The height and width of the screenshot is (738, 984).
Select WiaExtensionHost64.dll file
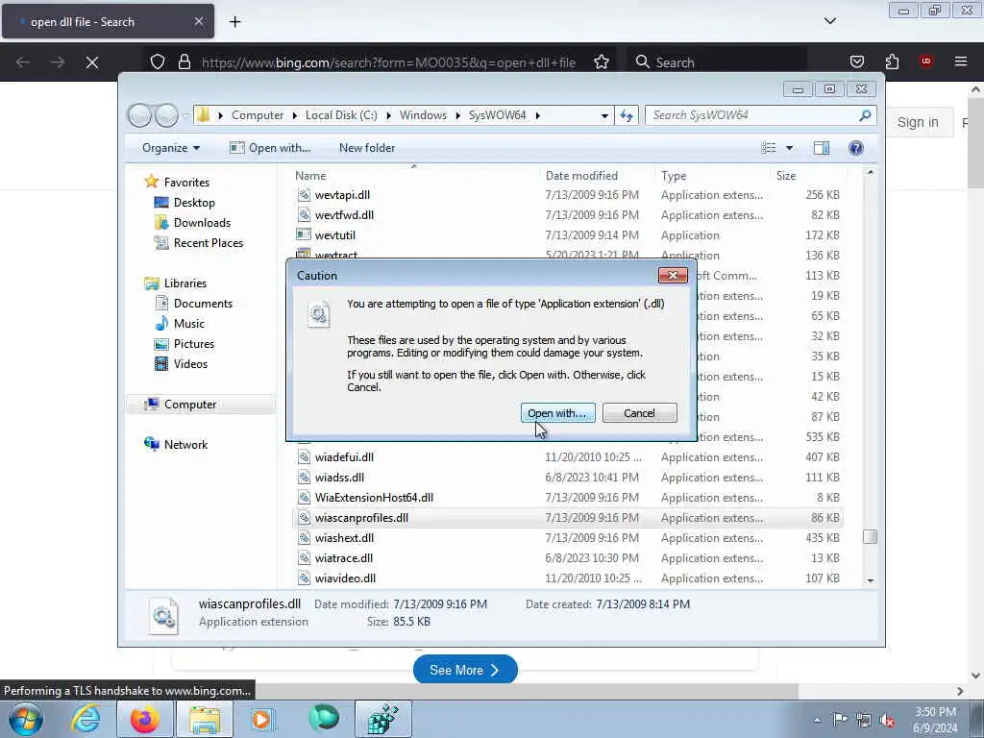[x=374, y=498]
